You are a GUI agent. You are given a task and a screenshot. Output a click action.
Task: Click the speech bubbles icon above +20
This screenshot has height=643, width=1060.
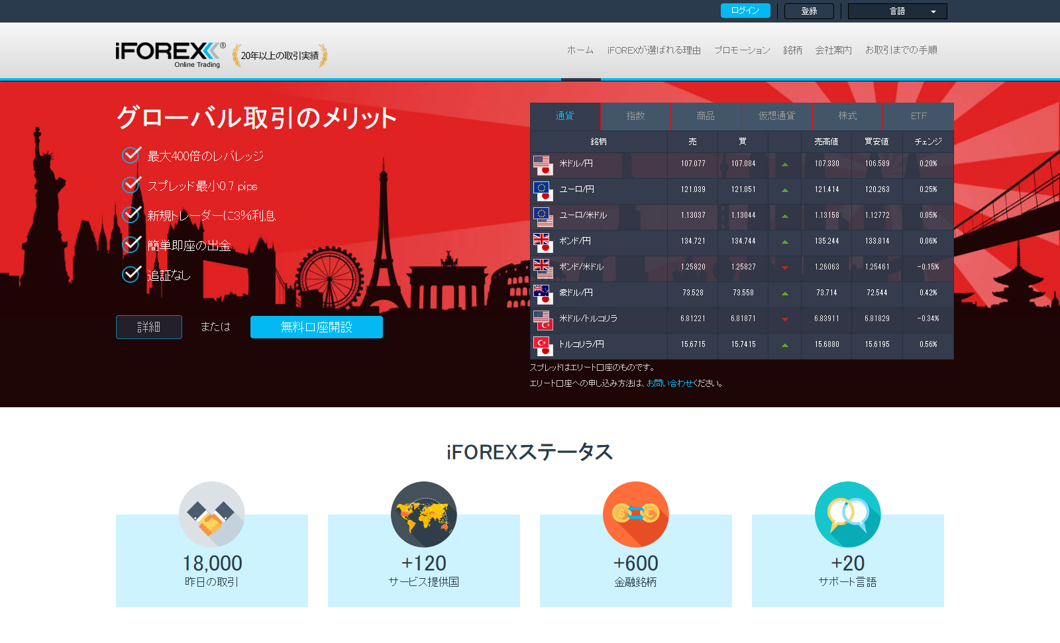[848, 515]
